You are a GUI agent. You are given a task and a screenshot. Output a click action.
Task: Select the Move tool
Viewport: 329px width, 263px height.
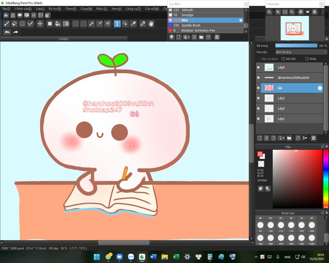point(40,24)
